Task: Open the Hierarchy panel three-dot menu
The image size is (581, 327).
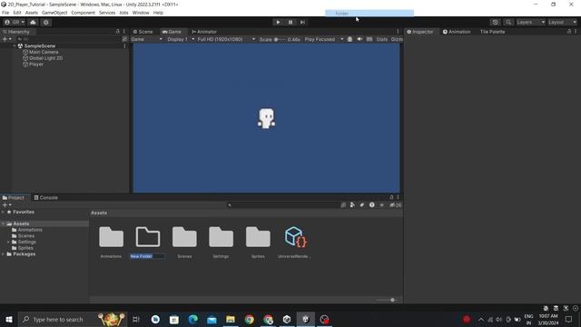Action: click(x=124, y=32)
